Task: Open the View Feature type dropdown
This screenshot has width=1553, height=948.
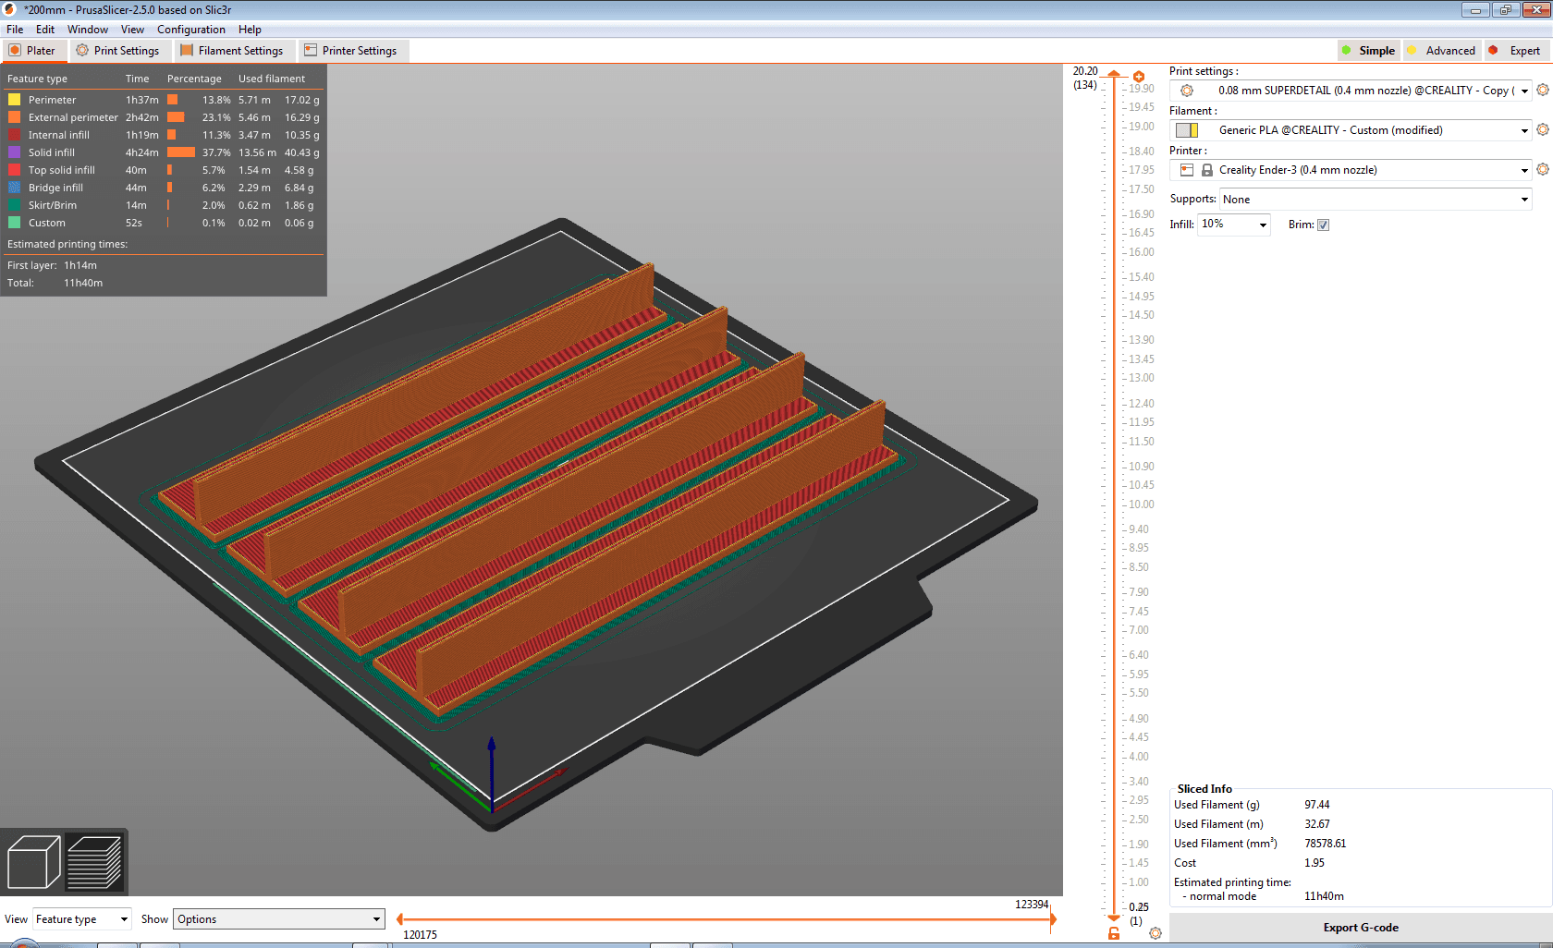Action: (x=81, y=919)
